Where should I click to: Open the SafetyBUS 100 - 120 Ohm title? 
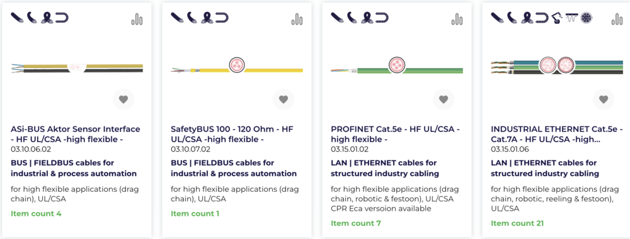pos(232,135)
